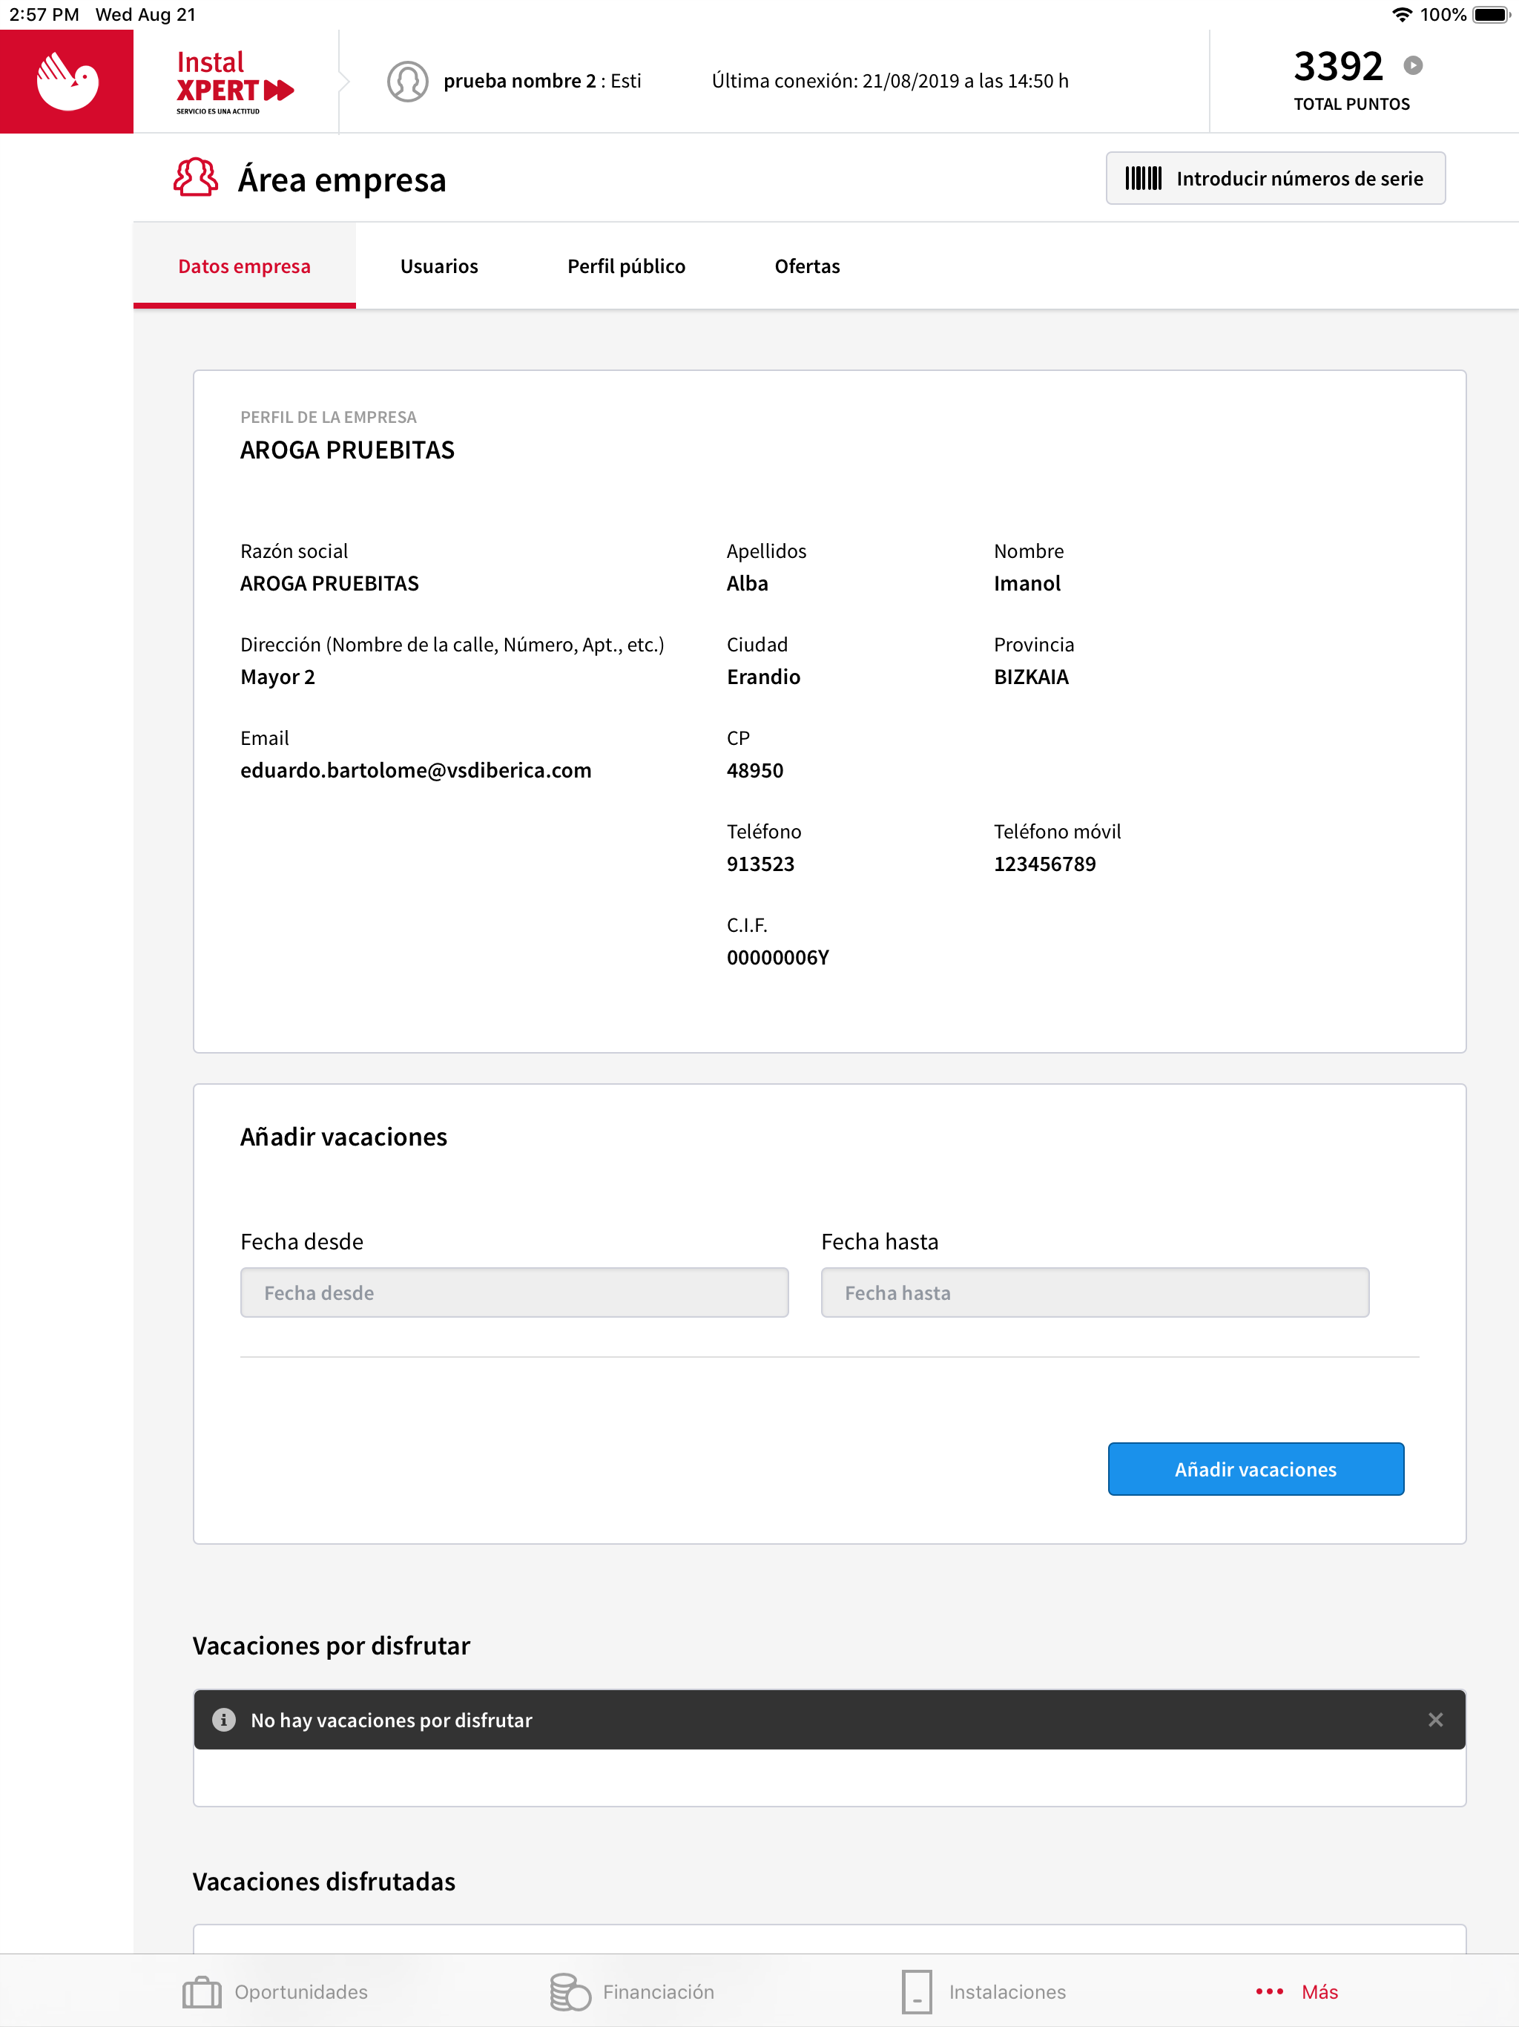
Task: Dismiss the 'No hay vacaciones' notification
Action: coord(1436,1719)
